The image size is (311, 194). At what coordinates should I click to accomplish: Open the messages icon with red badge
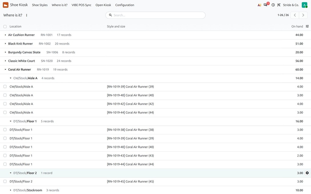click(265, 5)
